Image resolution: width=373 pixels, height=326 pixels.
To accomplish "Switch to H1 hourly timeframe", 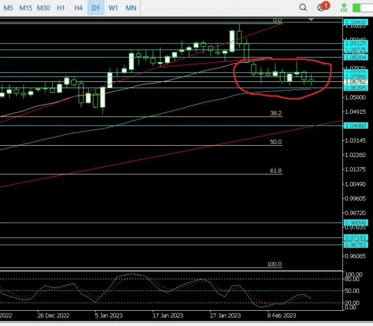I will tap(61, 8).
